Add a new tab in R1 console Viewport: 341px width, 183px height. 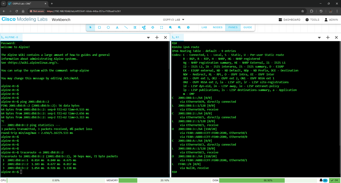click(x=328, y=37)
